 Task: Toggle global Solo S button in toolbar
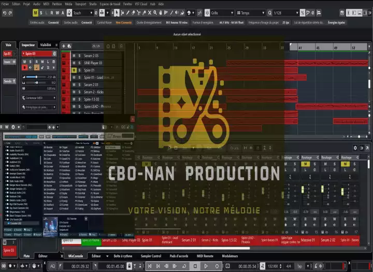(x=41, y=13)
